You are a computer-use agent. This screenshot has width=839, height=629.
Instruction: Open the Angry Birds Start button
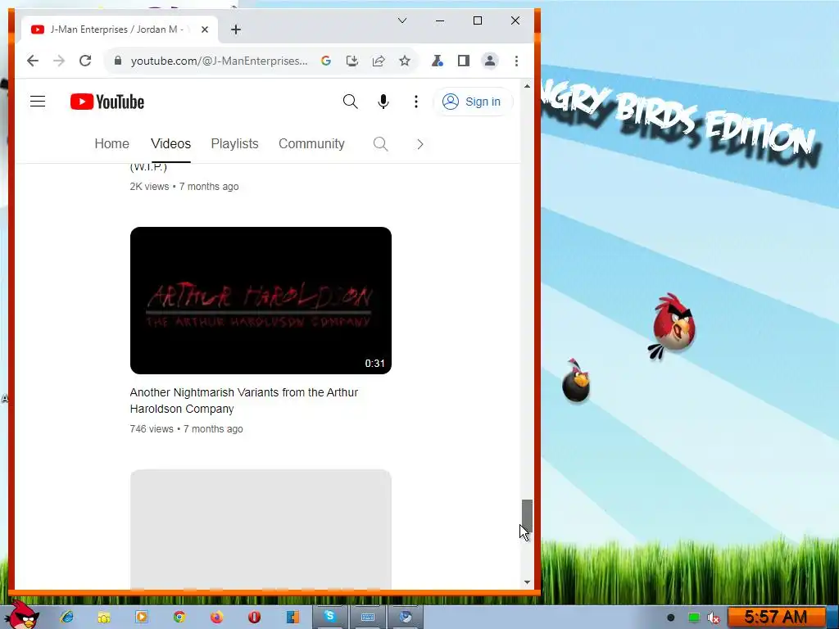22,615
